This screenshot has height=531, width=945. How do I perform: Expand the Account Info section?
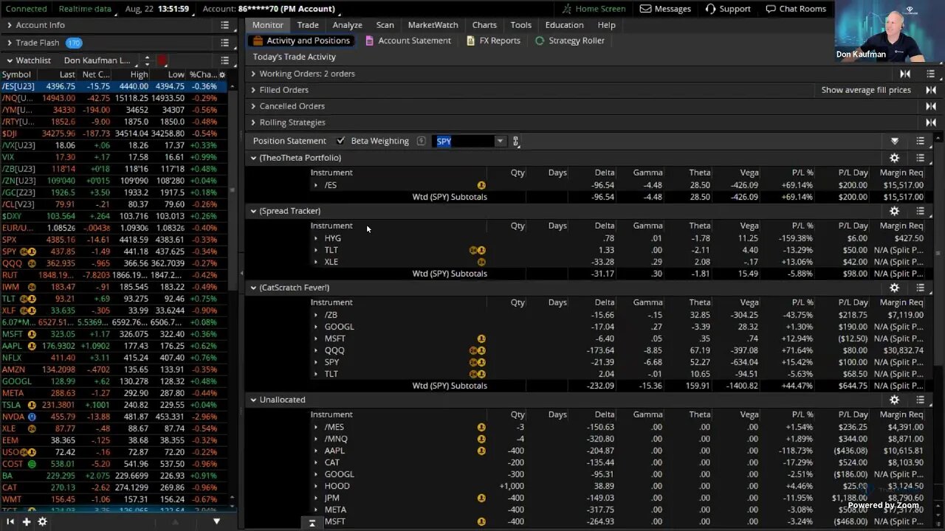(10, 25)
